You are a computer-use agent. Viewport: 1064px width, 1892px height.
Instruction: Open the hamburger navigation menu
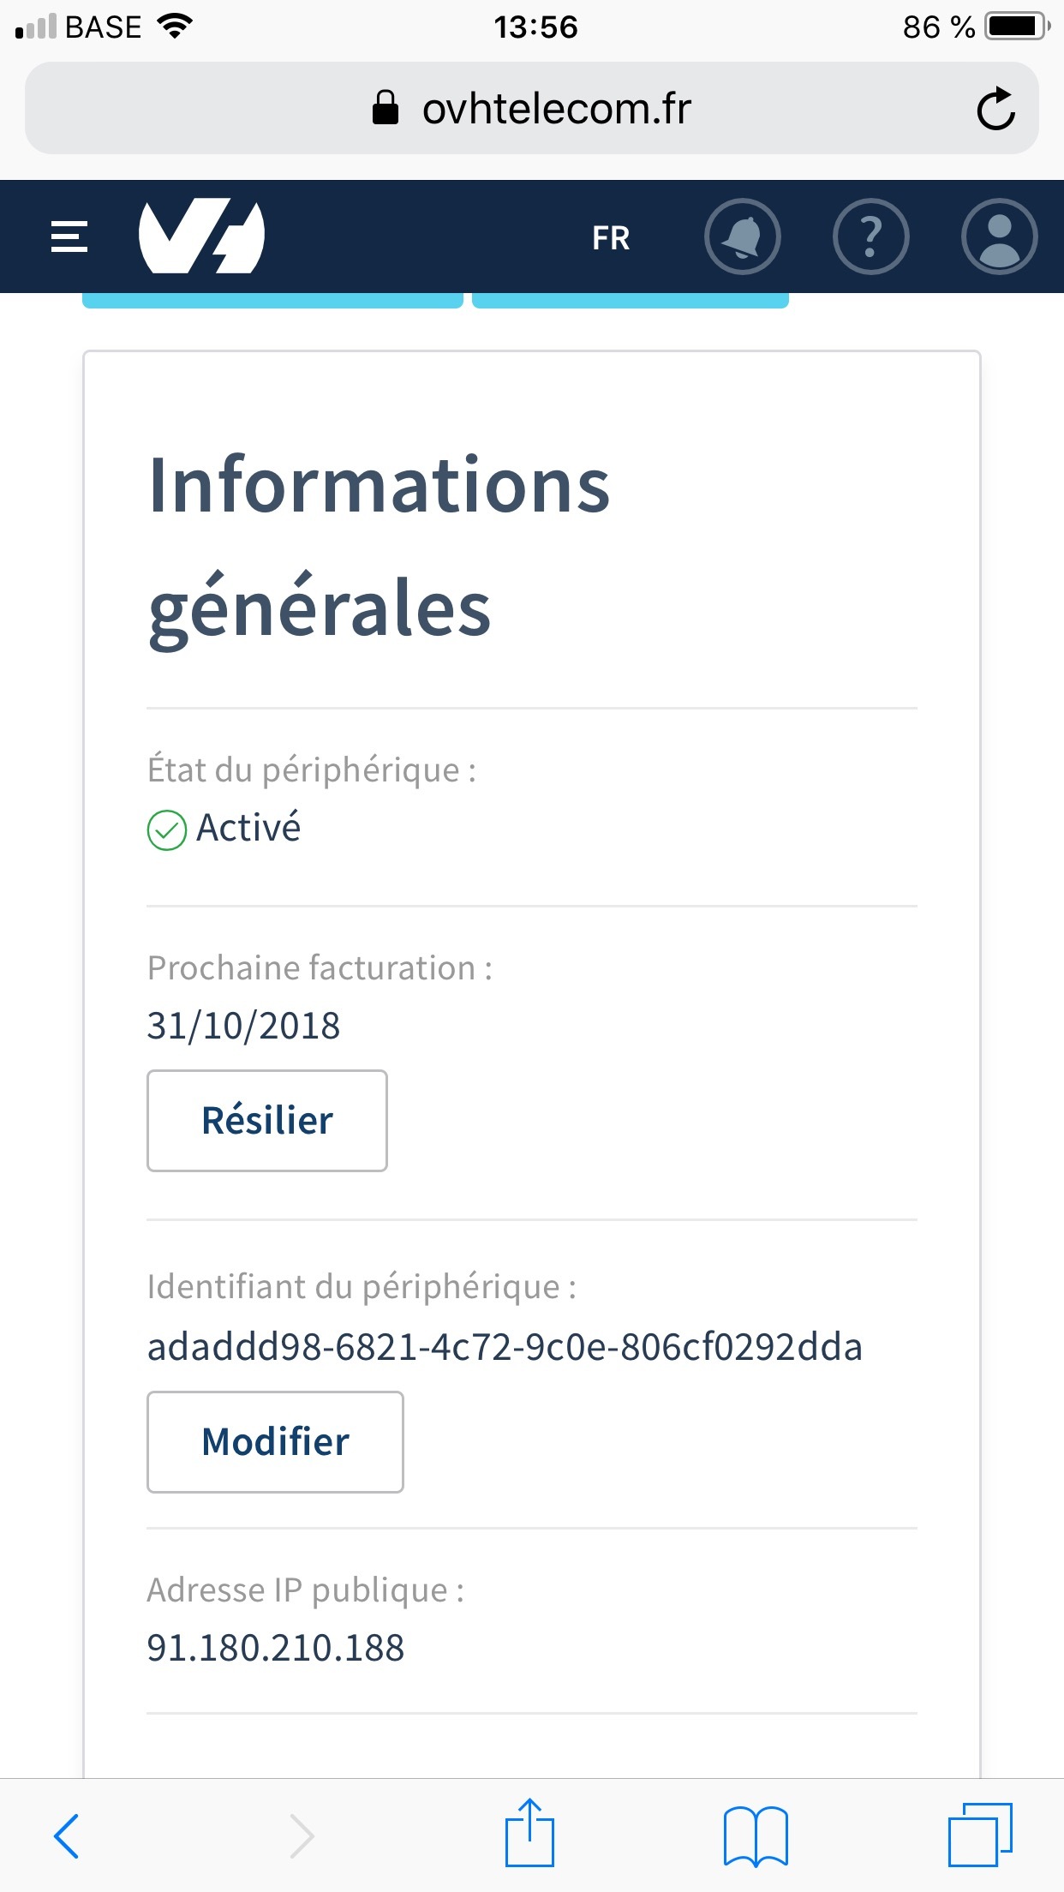[x=69, y=236]
